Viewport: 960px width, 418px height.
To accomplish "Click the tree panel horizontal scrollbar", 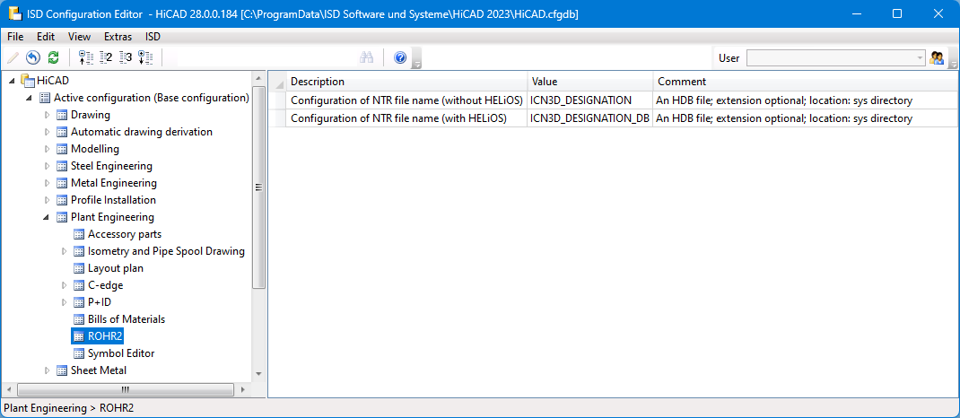I will click(126, 389).
